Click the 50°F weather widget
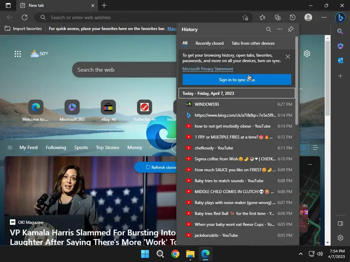This screenshot has width=350, height=262. tap(39, 54)
